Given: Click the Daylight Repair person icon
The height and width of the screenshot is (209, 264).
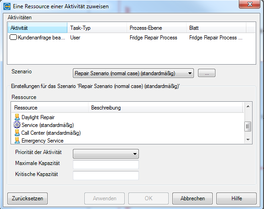Looking at the screenshot, I should (x=17, y=117).
